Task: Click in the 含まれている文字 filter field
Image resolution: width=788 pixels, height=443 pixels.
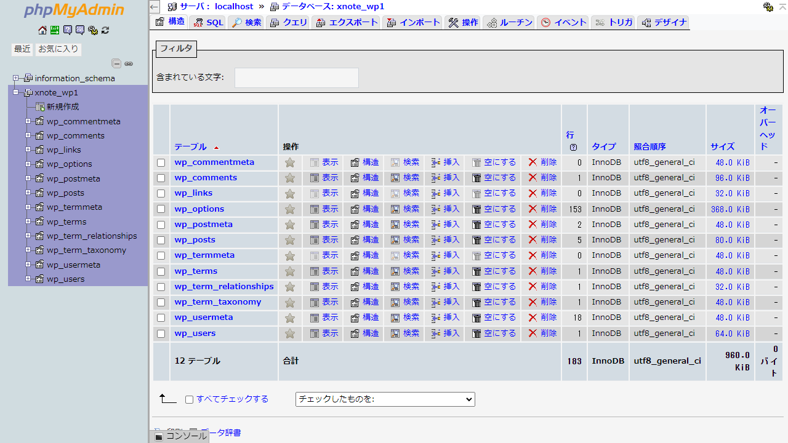Action: (297, 78)
